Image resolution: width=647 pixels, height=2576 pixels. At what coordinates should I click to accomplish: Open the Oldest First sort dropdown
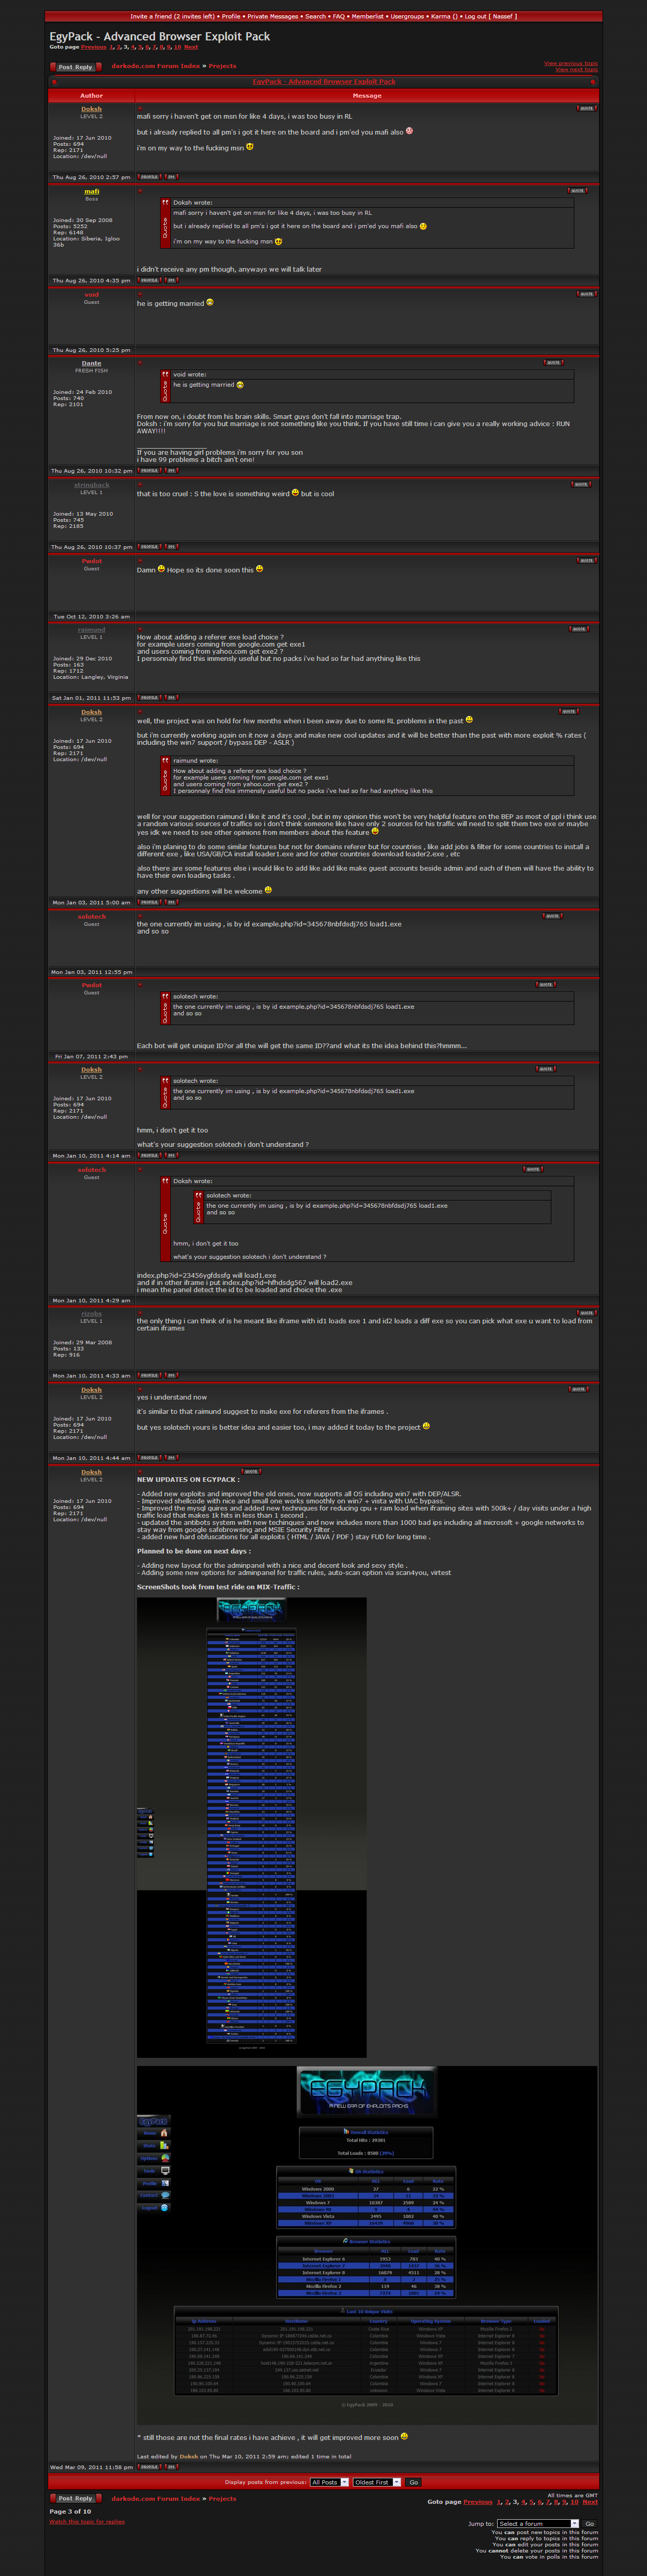(376, 2482)
